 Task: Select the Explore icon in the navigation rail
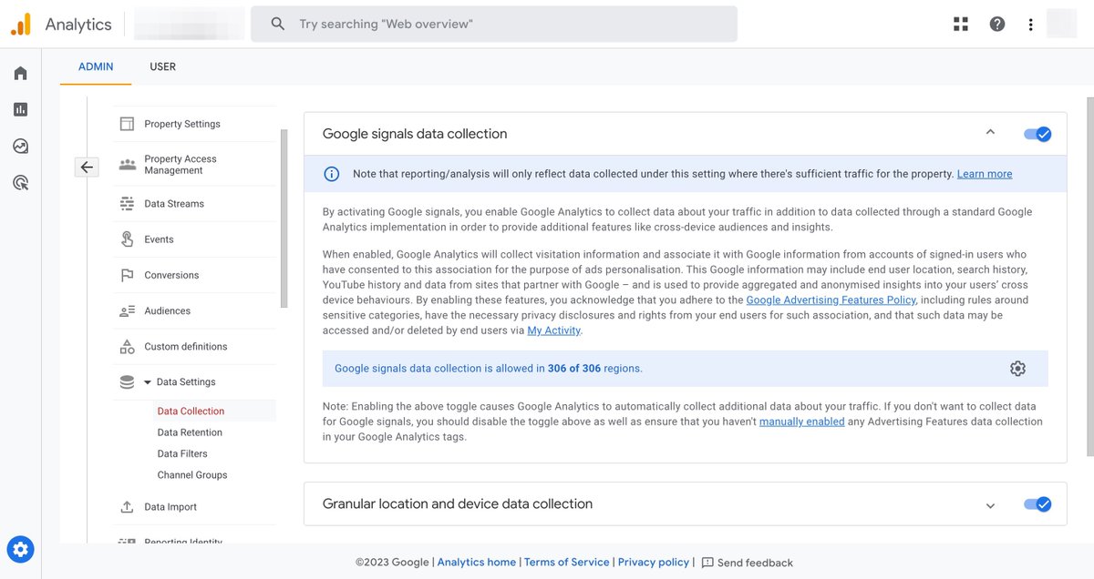click(20, 146)
